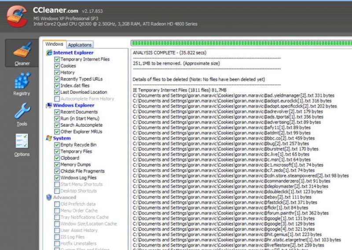
Task: Open the Options section
Action: pyautogui.click(x=22, y=145)
